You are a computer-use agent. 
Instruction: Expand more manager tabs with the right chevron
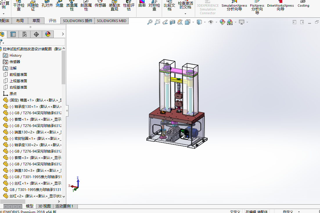[x=63, y=34]
